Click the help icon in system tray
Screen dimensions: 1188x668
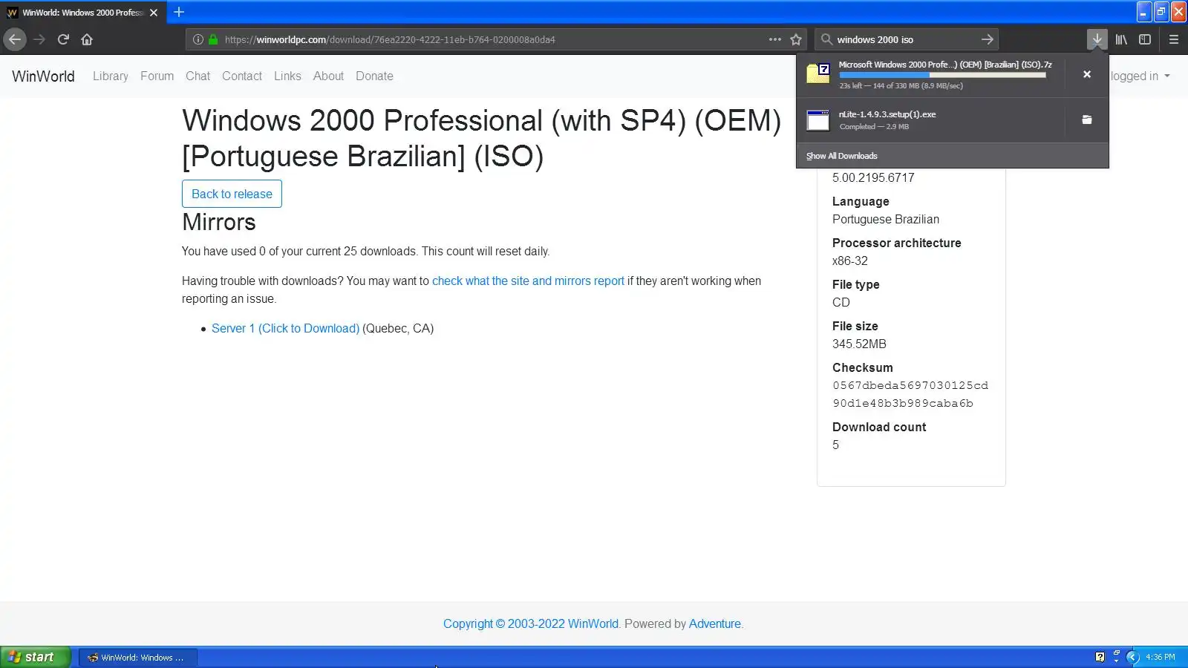pyautogui.click(x=1100, y=657)
